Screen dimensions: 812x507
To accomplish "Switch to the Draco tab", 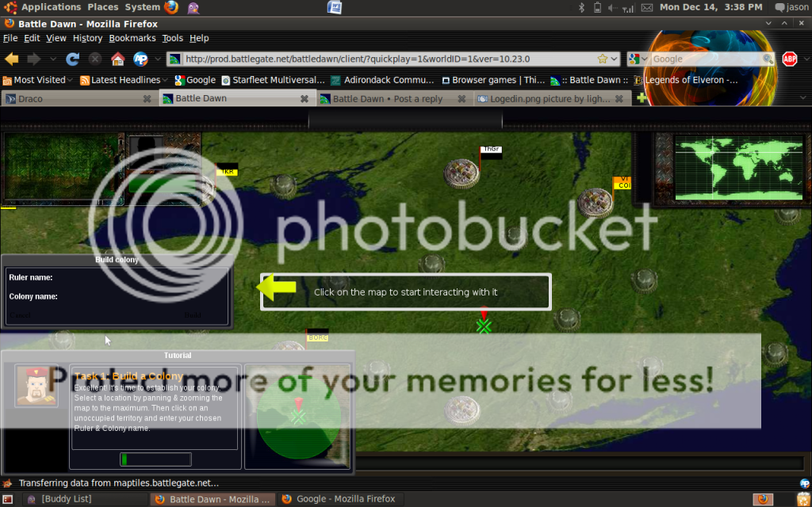I will pyautogui.click(x=78, y=98).
